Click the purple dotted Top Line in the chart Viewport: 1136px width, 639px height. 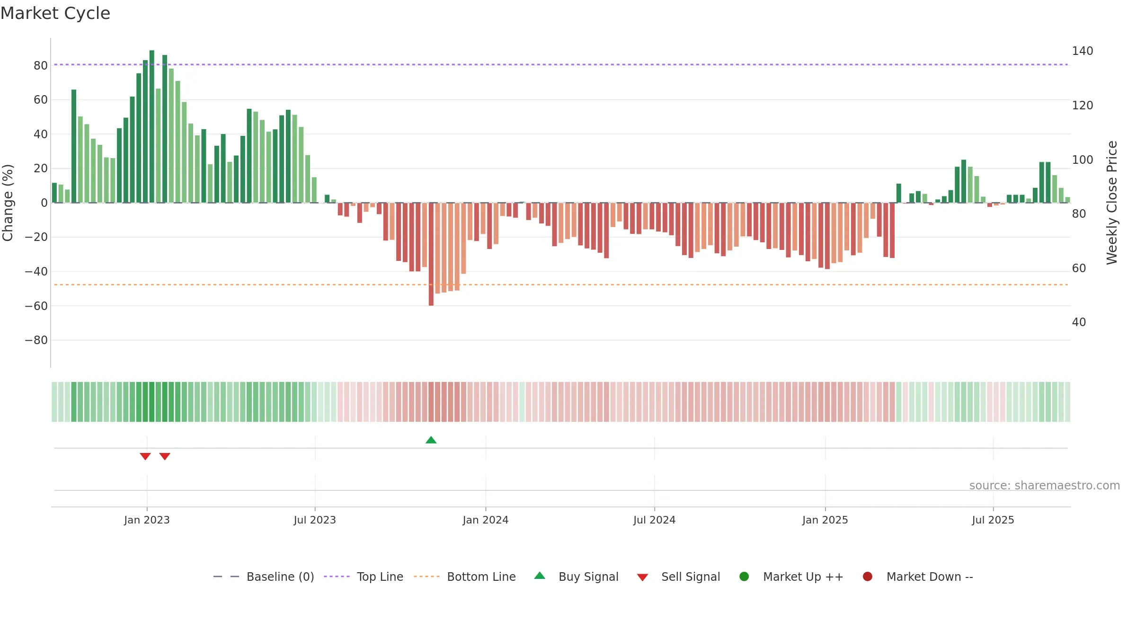point(561,64)
